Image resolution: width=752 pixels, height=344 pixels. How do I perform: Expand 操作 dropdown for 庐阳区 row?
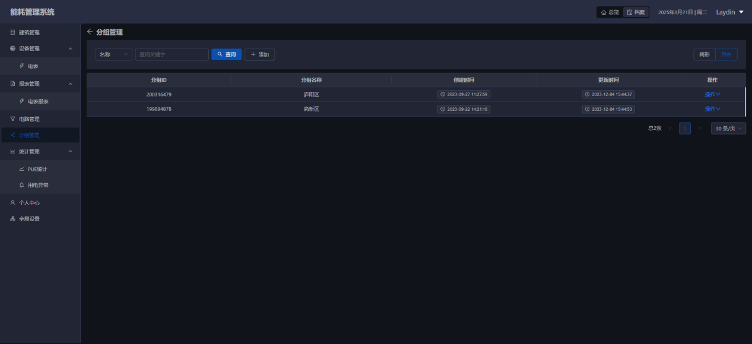[712, 94]
